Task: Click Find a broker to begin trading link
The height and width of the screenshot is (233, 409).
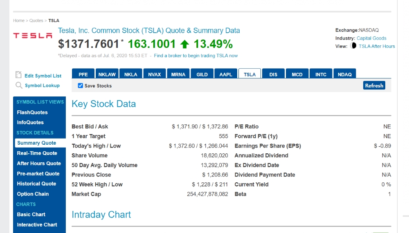Action: 196,56
